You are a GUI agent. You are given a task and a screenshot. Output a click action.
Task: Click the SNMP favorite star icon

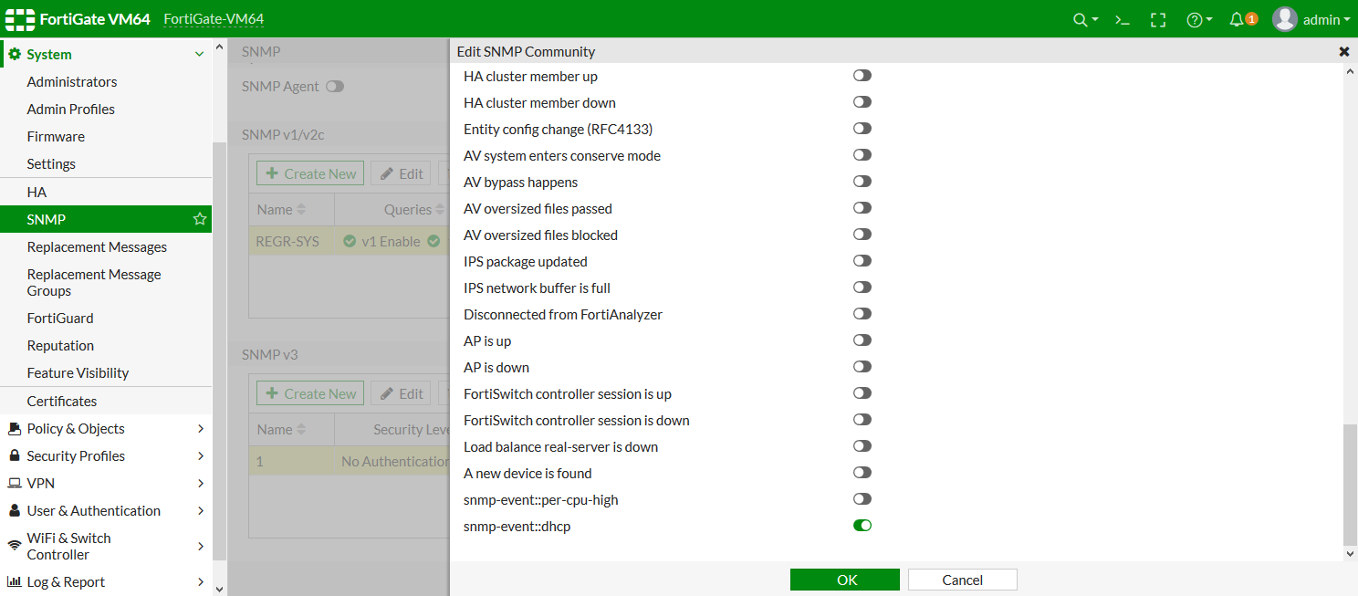click(x=200, y=219)
